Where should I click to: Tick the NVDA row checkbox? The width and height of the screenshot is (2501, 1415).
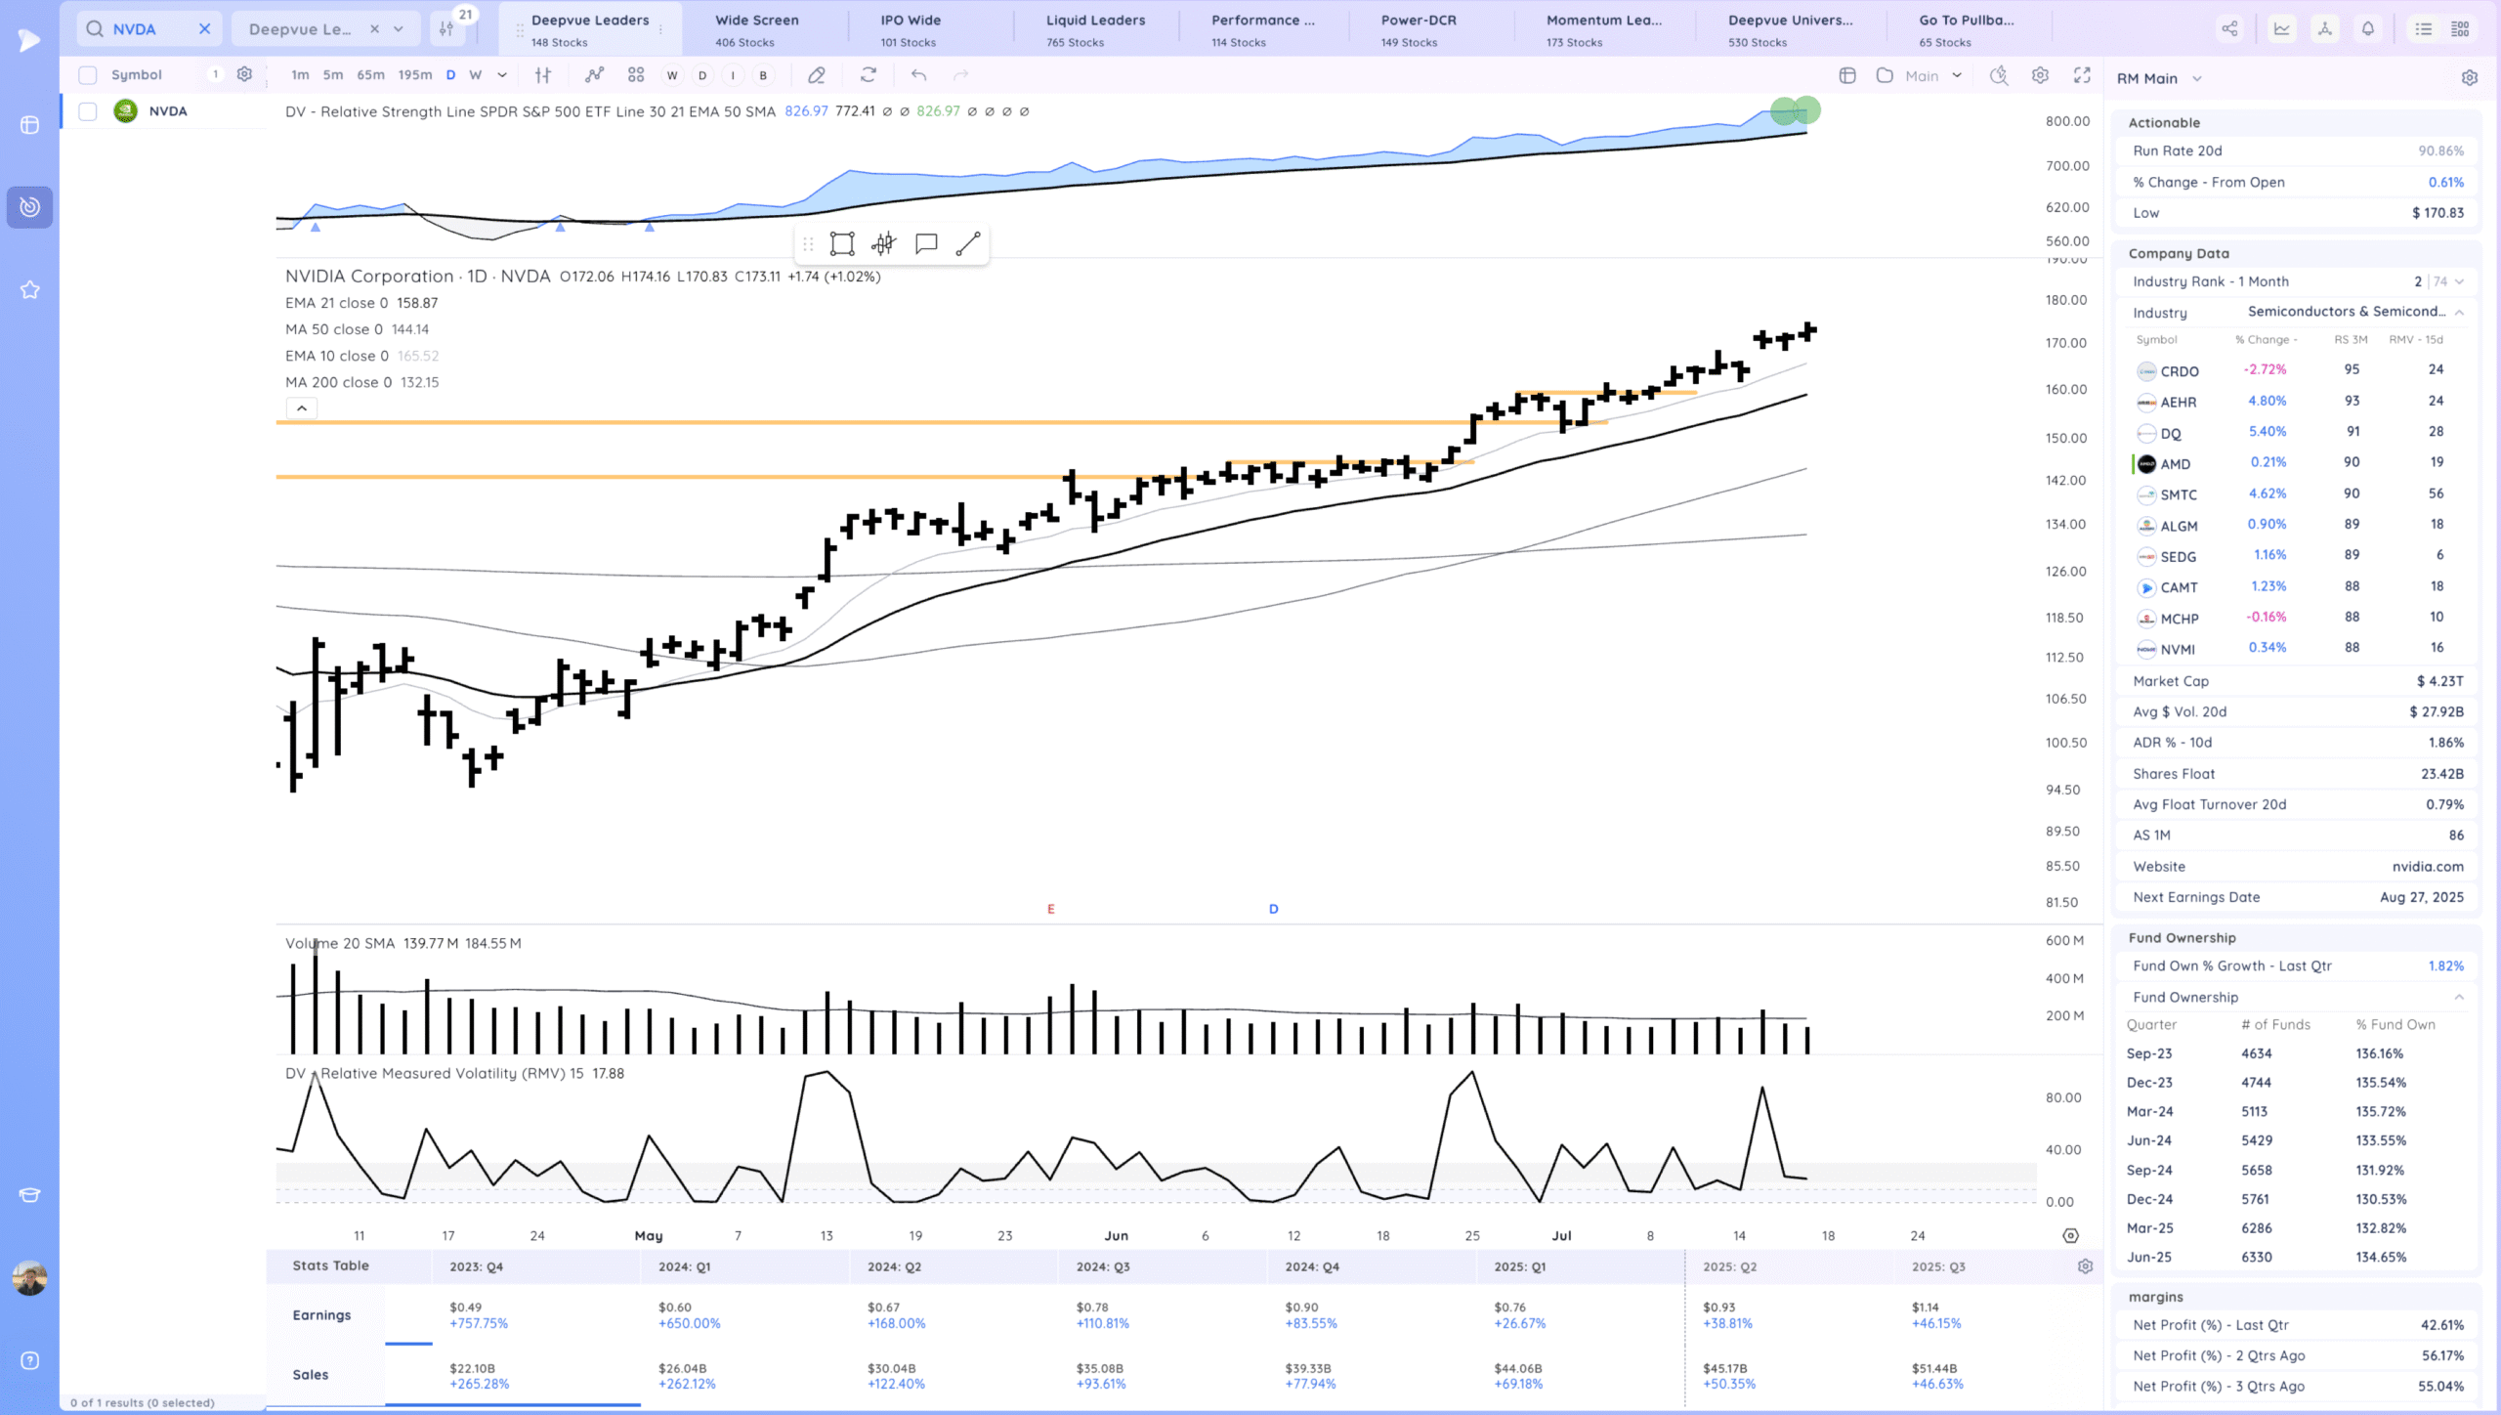(x=88, y=111)
